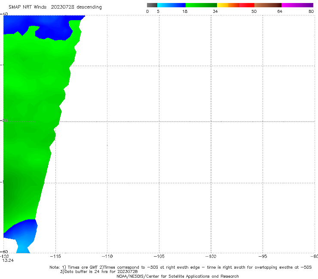Click the colorbar label '50'
318x279 pixels.
point(254,11)
